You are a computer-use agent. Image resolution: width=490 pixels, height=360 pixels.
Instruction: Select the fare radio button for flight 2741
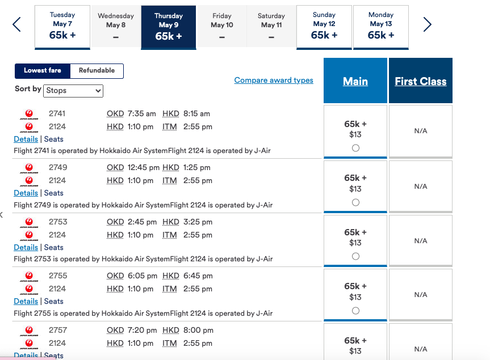pos(355,147)
